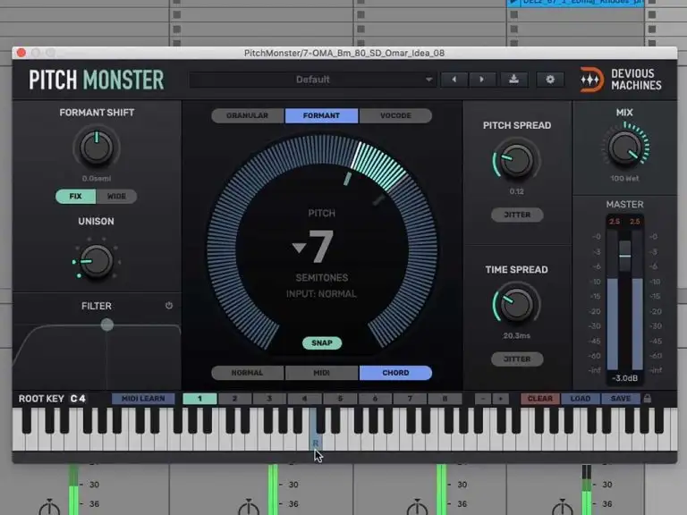Click the -3.0dB master value

pos(624,378)
